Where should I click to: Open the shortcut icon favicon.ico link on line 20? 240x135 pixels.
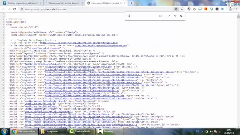tap(44, 64)
